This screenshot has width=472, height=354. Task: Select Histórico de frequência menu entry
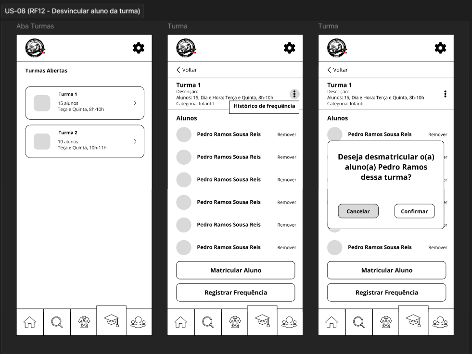pos(264,107)
